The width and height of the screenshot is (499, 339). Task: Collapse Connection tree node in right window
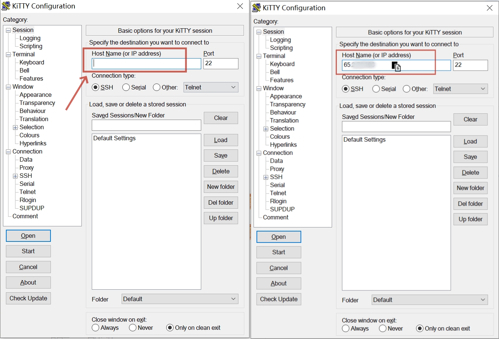point(259,153)
